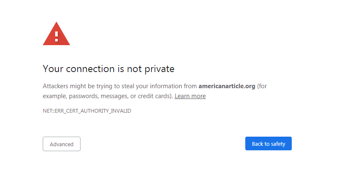Click the word "Your" in the heading
The width and height of the screenshot is (337, 188).
pyautogui.click(x=53, y=69)
